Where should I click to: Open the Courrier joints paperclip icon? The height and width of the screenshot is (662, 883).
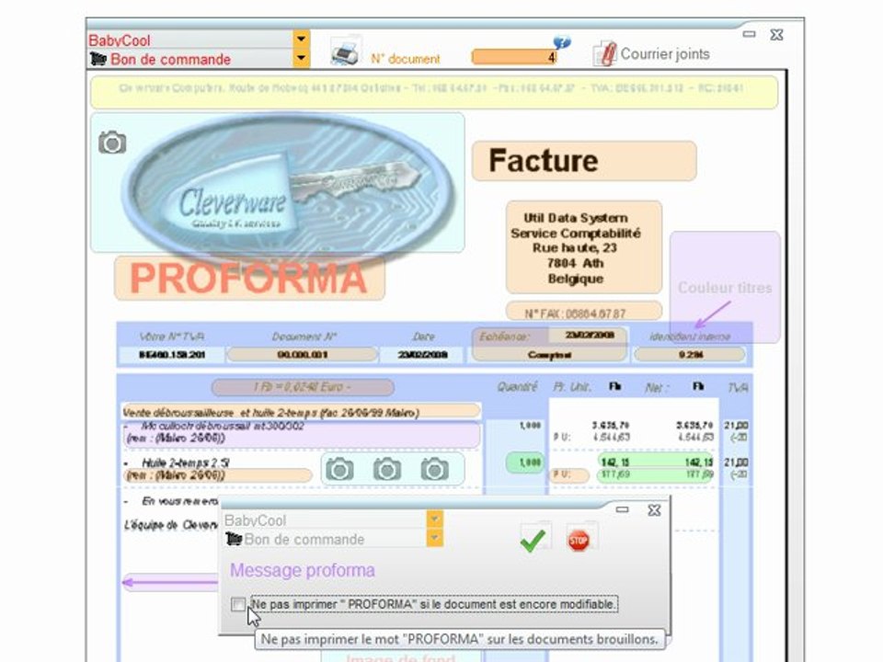coord(604,54)
